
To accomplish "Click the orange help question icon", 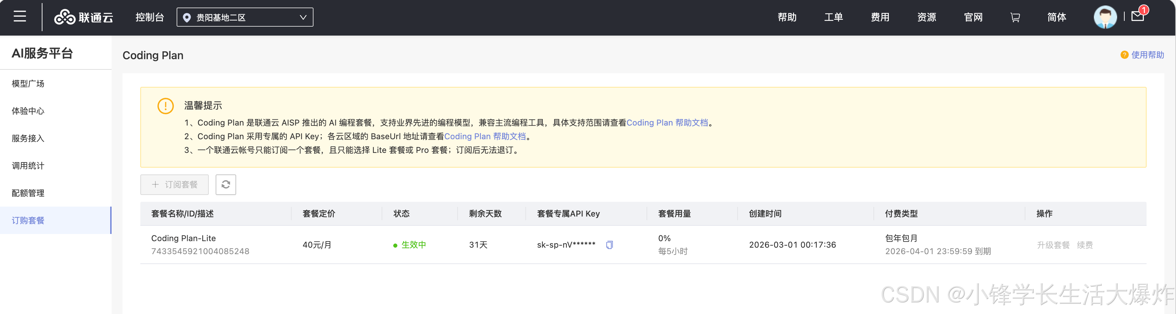I will tap(1124, 55).
